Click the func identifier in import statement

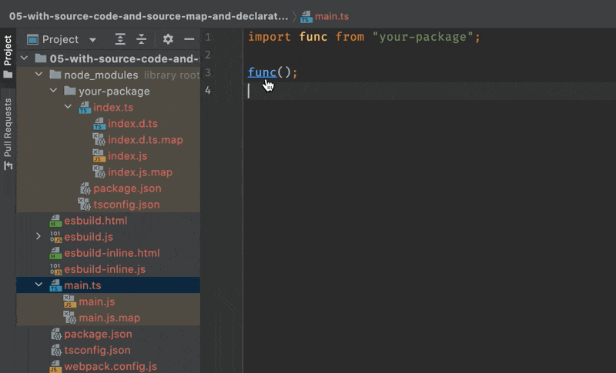313,37
